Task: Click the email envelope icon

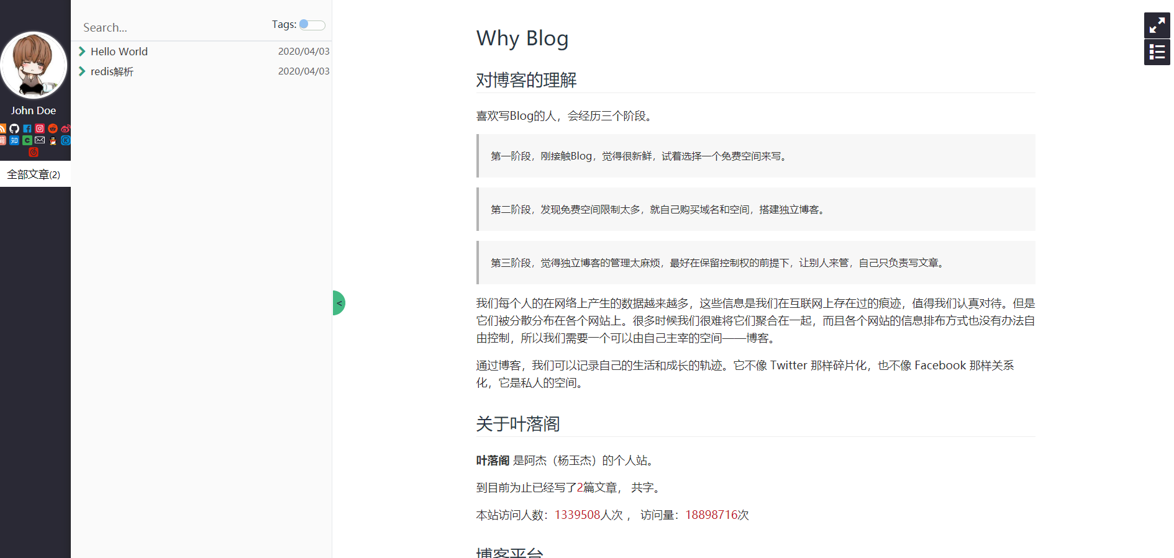Action: (x=40, y=140)
